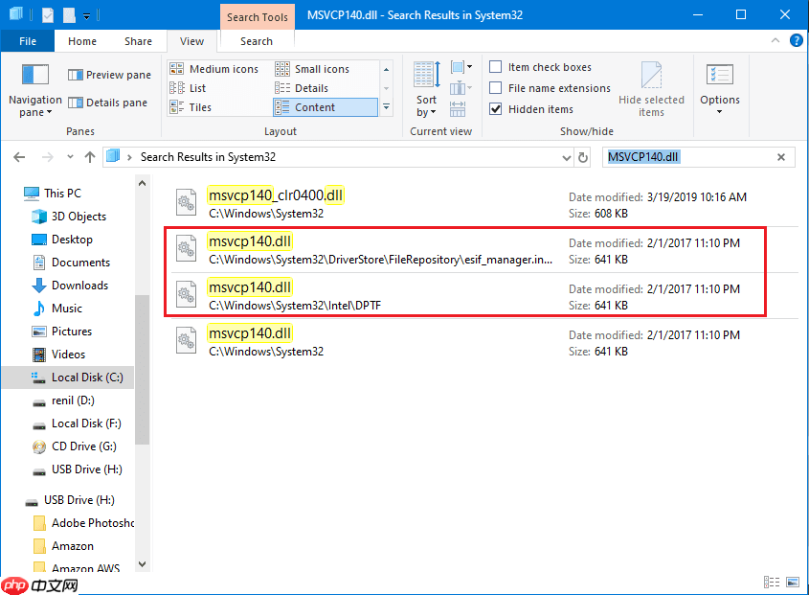Expand the layout gallery More arrow
The width and height of the screenshot is (809, 595).
[x=386, y=107]
